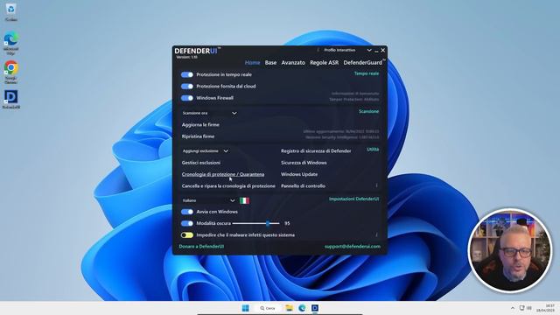Screen dimensions: 560x315
Task: Toggle Avvia con Windows
Action: (186, 212)
